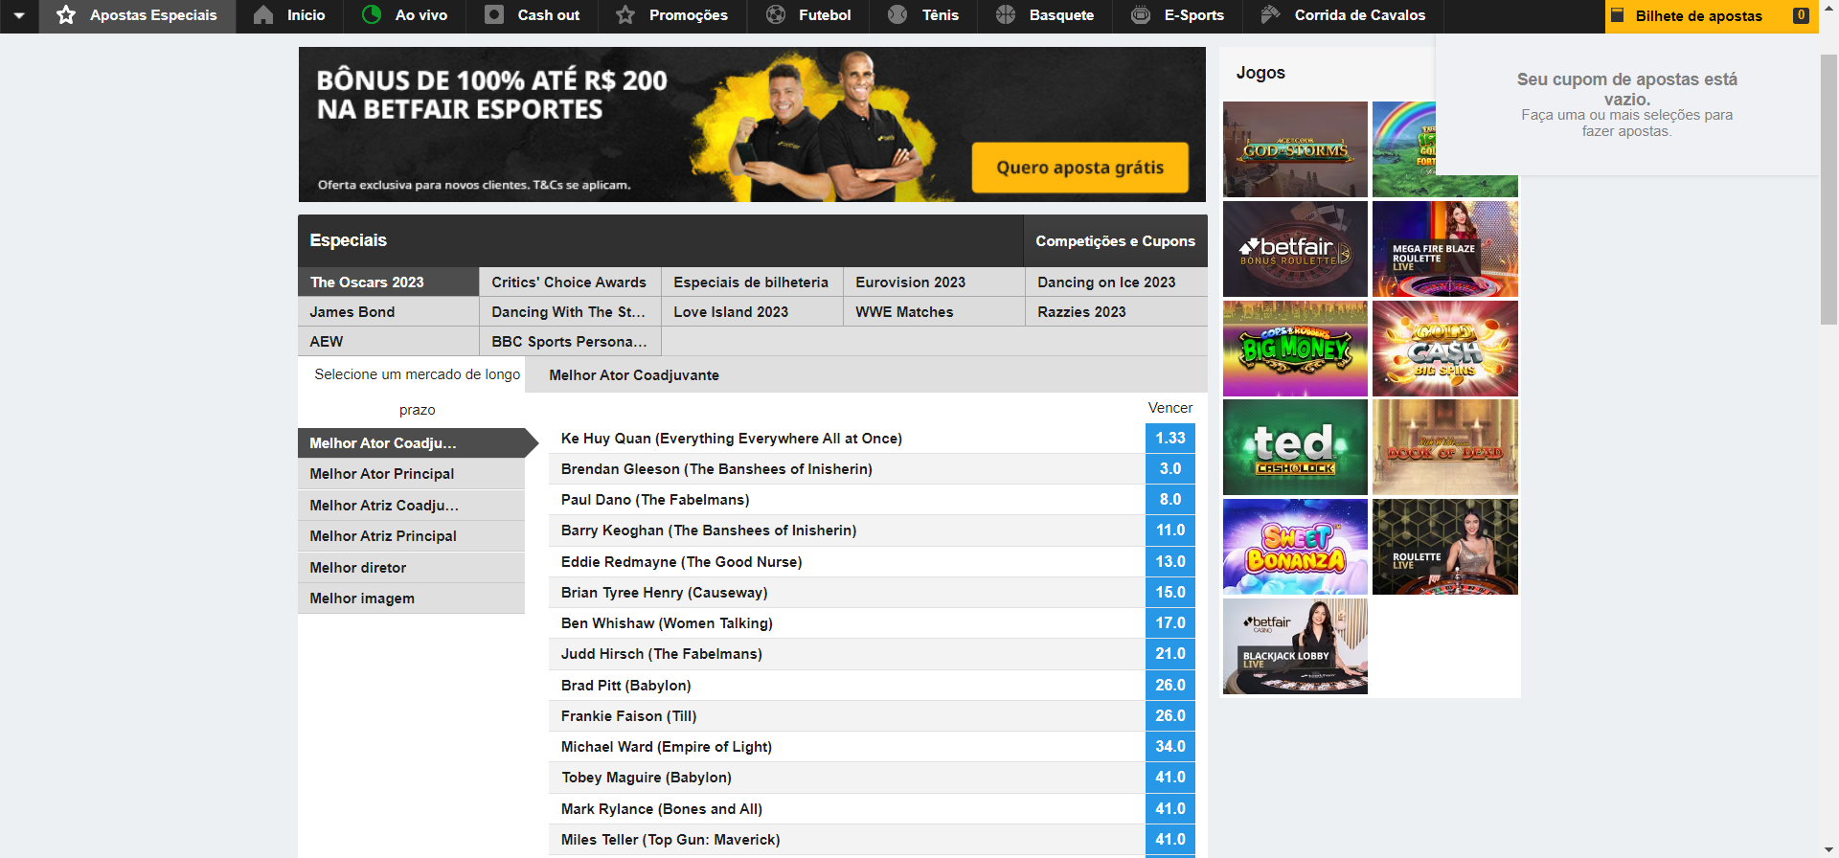1839x858 pixels.
Task: Click the Promoções star icon
Action: [625, 15]
